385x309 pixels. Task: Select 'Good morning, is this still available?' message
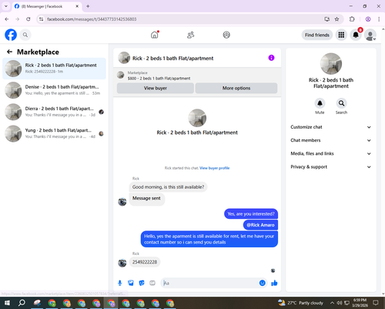click(168, 187)
